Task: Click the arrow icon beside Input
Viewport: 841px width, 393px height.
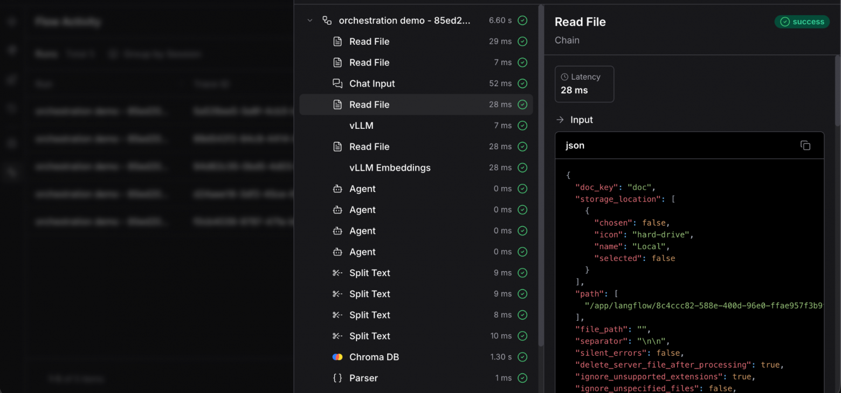Action: click(x=560, y=120)
